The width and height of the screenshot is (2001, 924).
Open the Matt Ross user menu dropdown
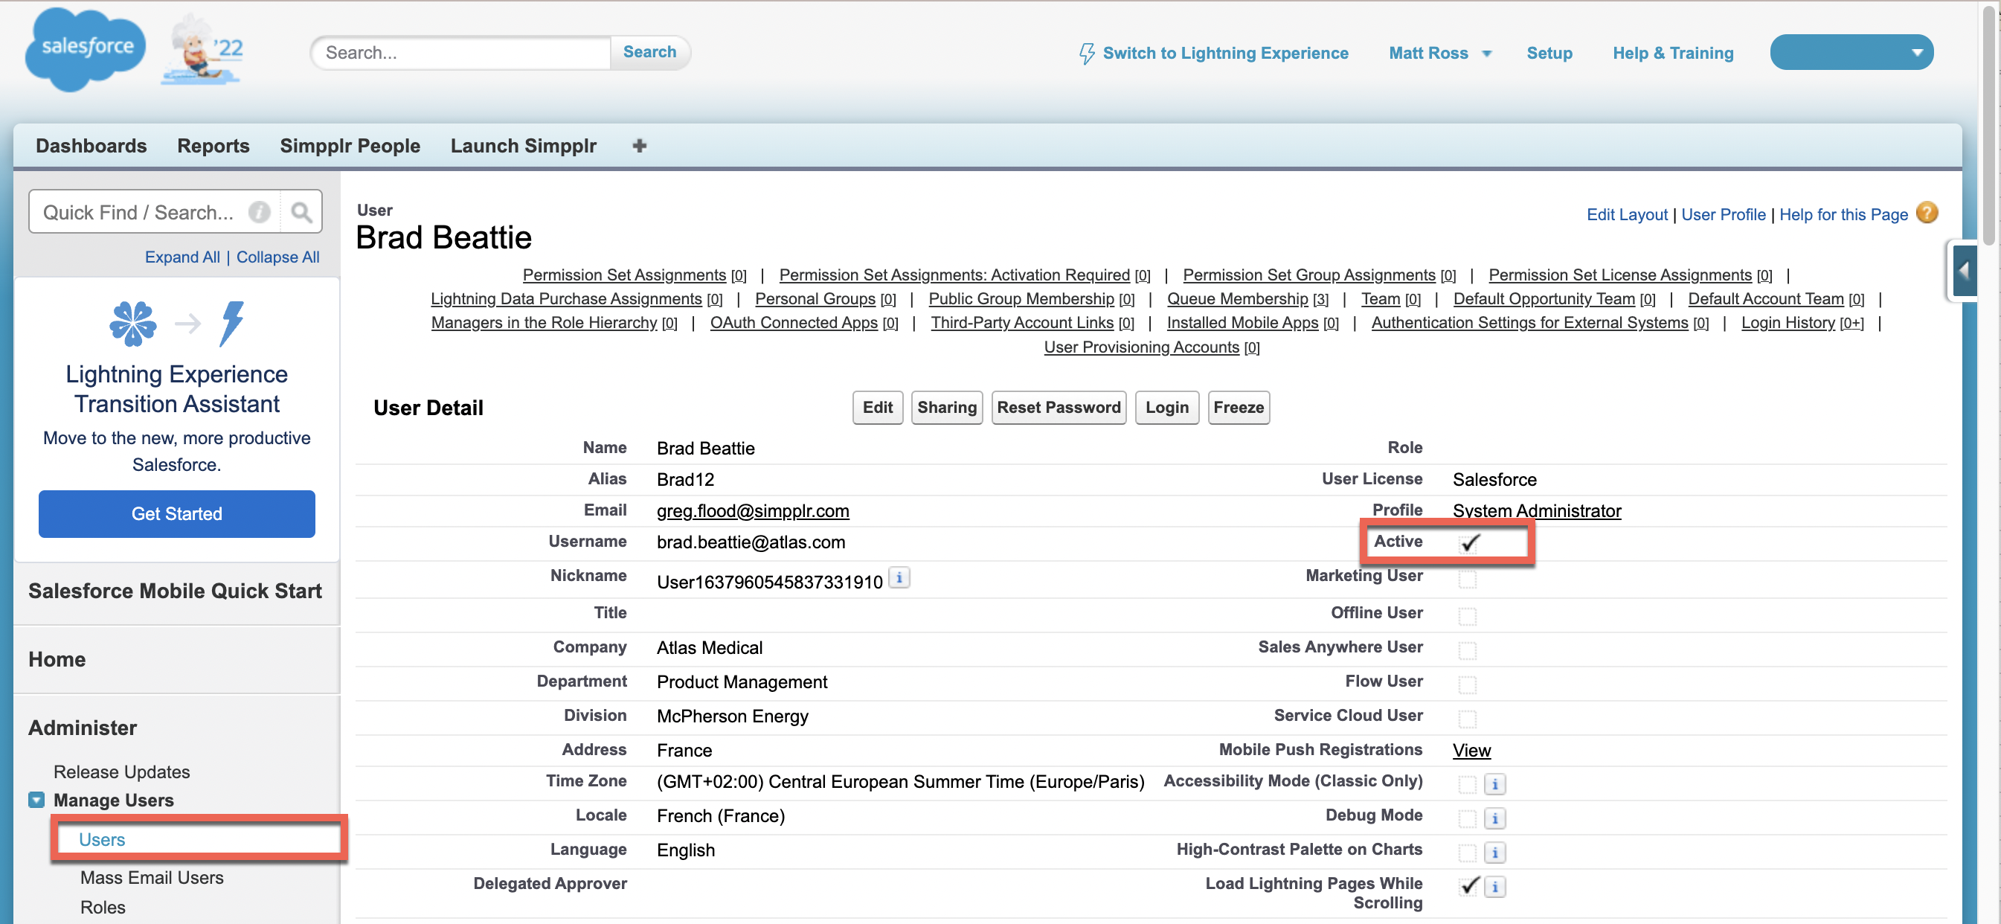pos(1440,53)
